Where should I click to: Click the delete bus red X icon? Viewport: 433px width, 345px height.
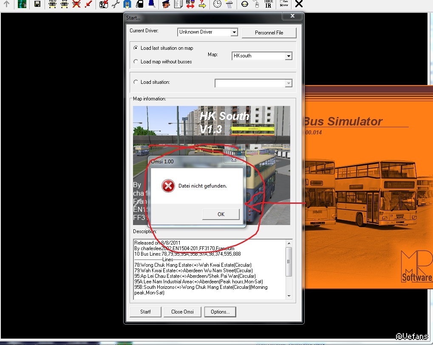coord(76,4)
